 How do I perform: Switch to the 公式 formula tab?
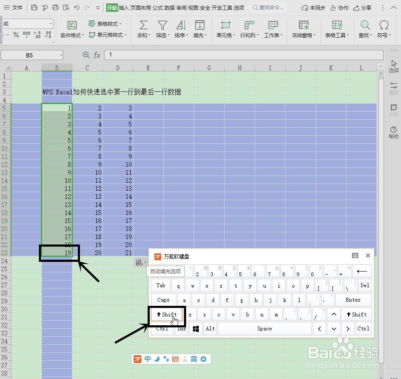[158, 8]
